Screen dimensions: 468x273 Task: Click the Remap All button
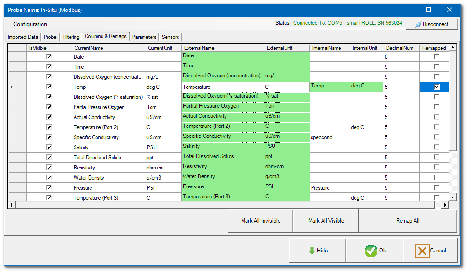click(x=408, y=221)
